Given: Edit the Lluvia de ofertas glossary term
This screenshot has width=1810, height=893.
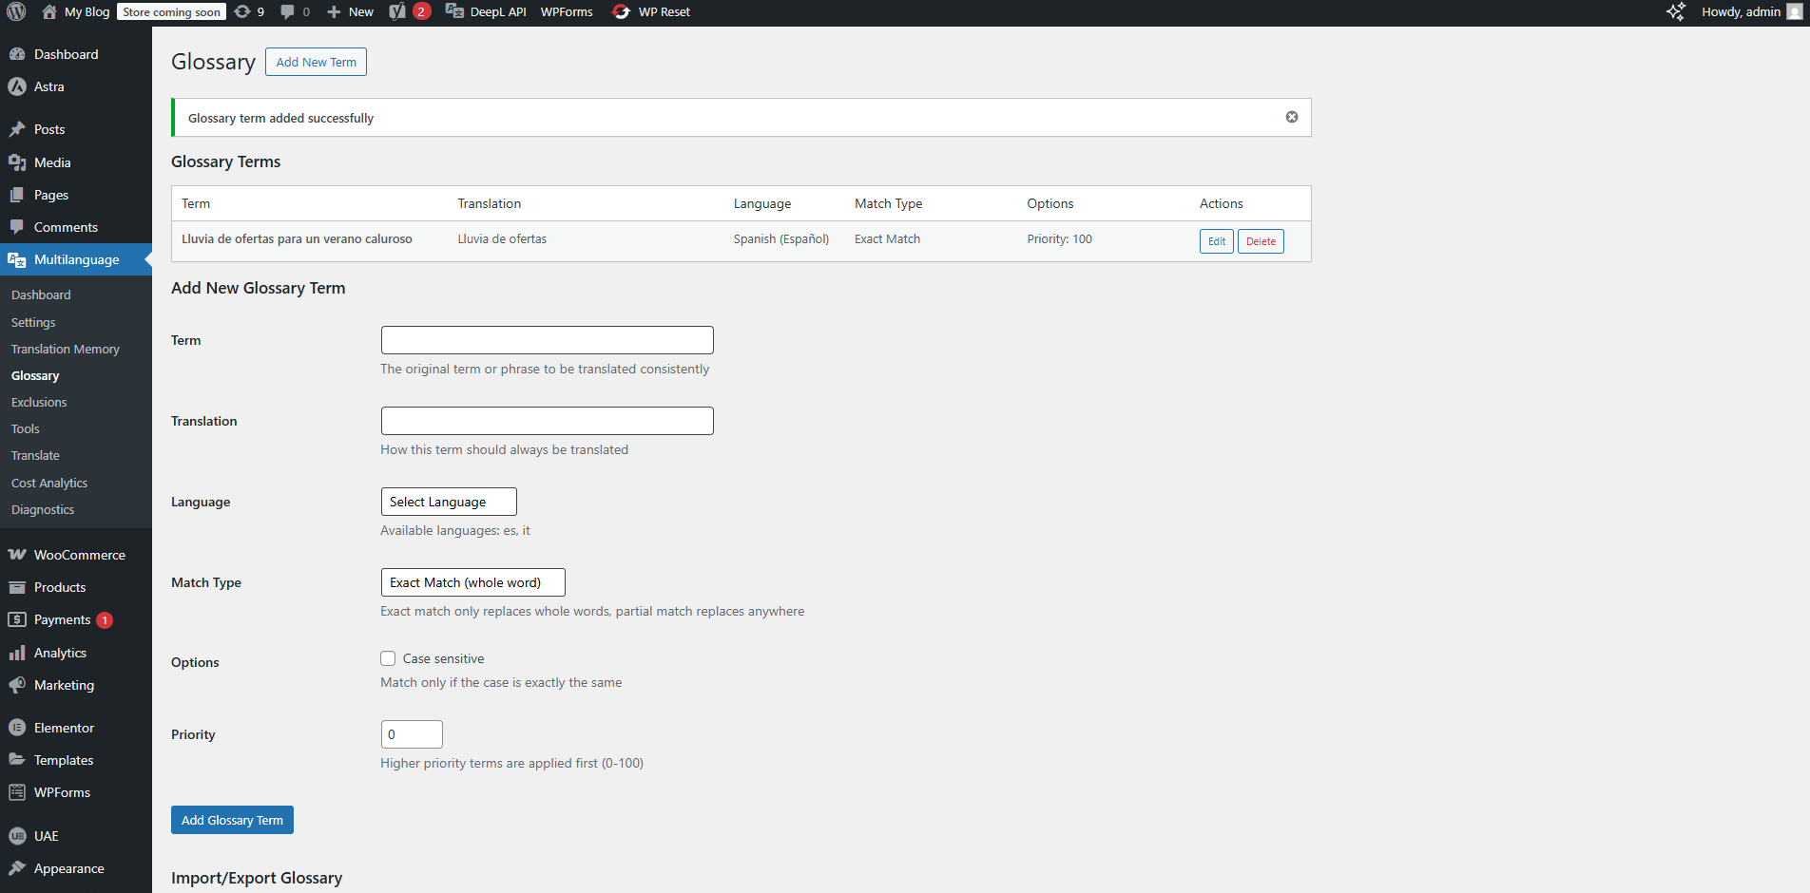Looking at the screenshot, I should click(x=1216, y=241).
